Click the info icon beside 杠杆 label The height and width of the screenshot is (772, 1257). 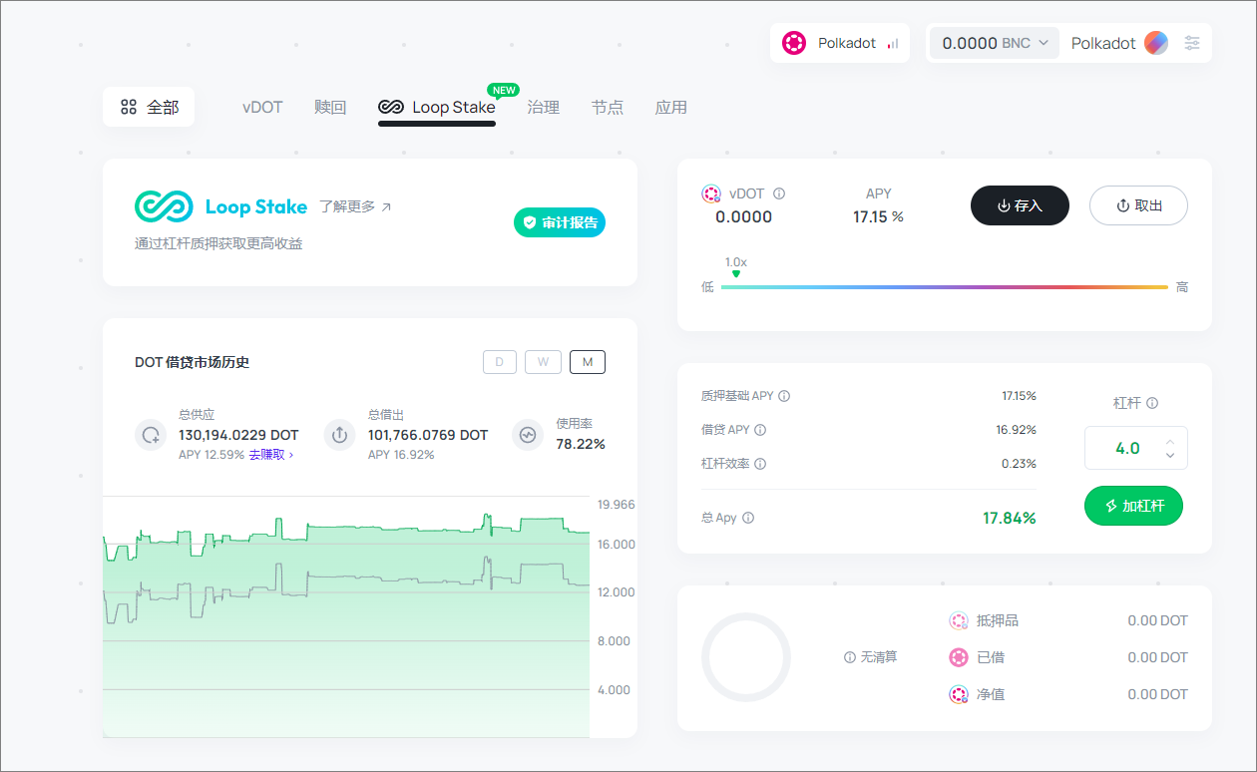[x=1152, y=403]
